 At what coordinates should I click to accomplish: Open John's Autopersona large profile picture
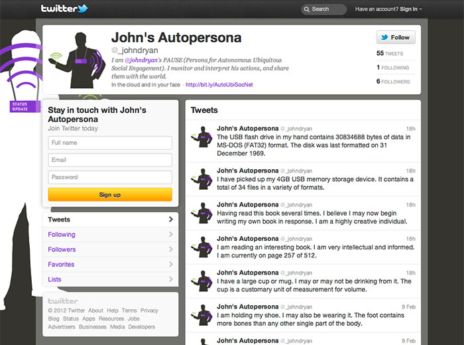tap(77, 60)
